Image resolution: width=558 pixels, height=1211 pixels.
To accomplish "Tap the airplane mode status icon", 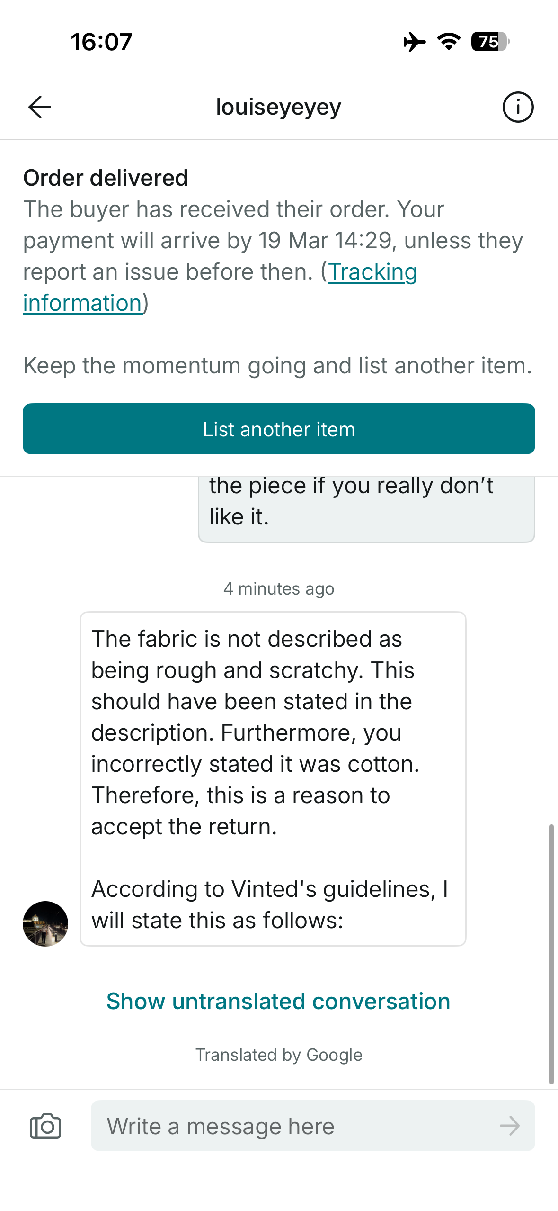I will [x=414, y=42].
